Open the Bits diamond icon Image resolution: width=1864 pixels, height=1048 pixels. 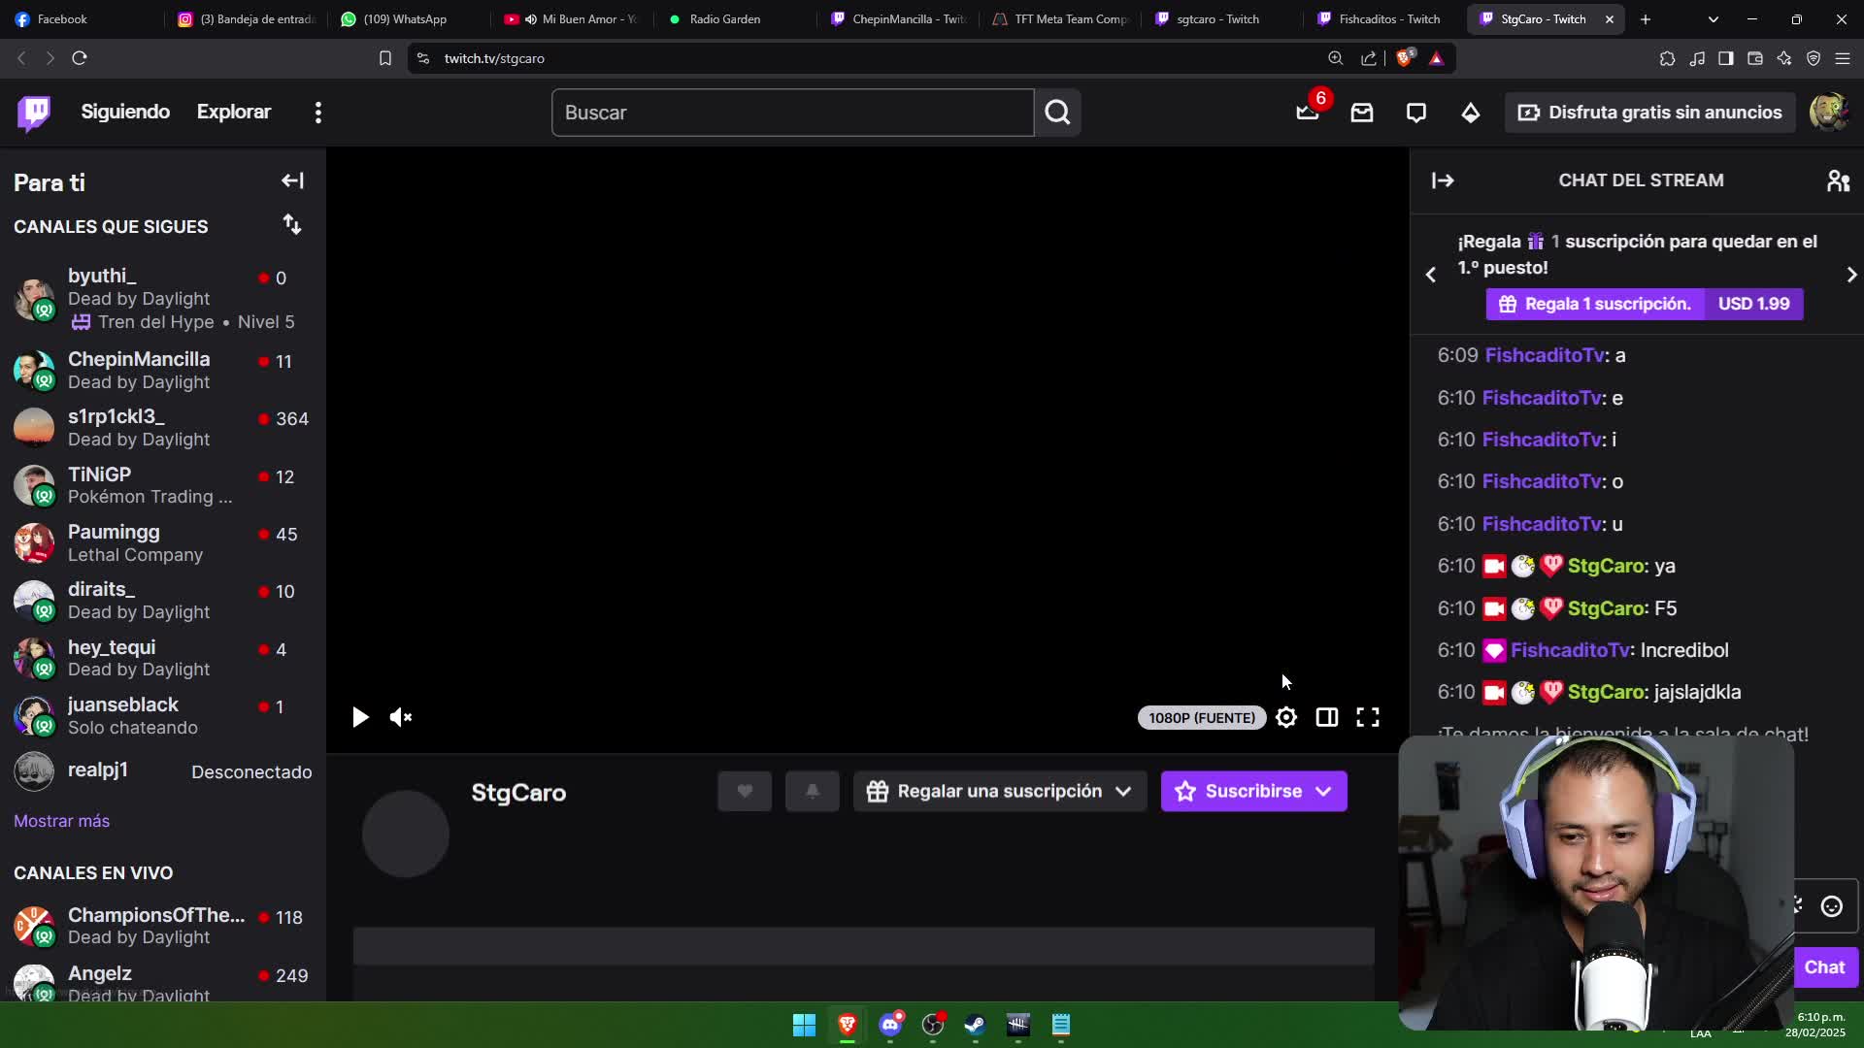[x=1471, y=113]
